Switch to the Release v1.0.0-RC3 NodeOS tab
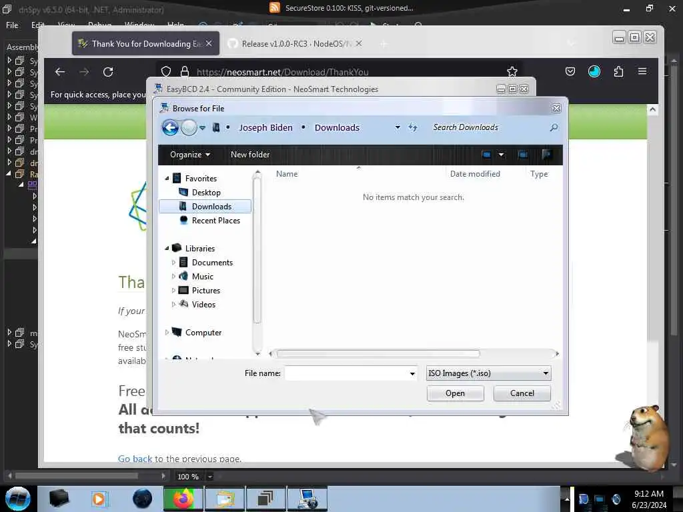 295,43
